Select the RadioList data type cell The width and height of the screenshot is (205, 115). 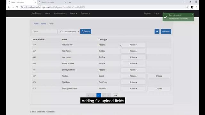(x=102, y=88)
